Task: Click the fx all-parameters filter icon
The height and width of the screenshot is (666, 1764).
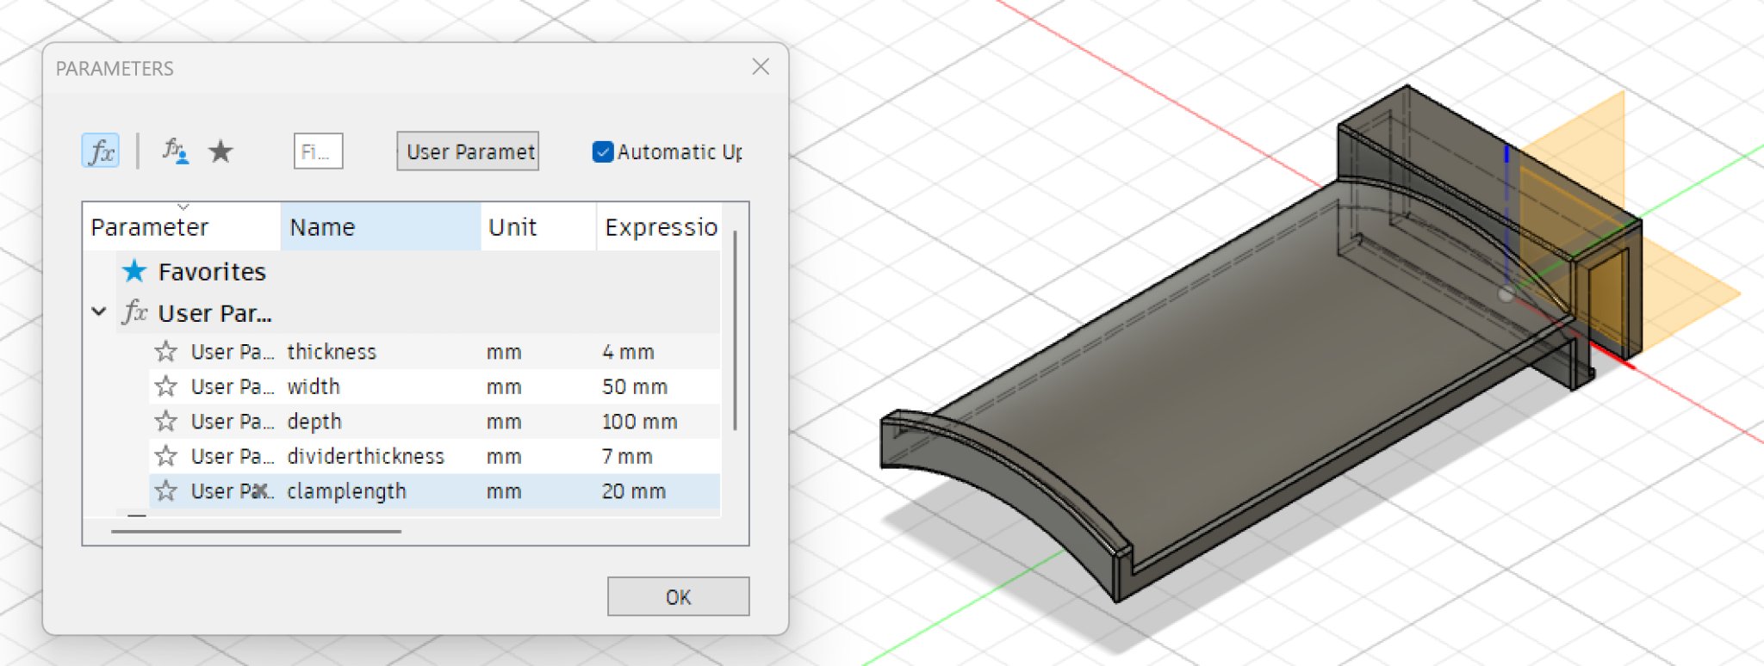Action: pyautogui.click(x=101, y=151)
